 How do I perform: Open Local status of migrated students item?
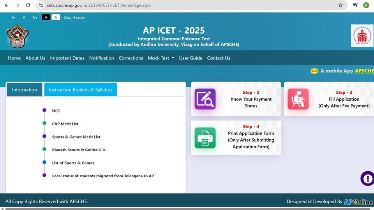click(x=103, y=176)
